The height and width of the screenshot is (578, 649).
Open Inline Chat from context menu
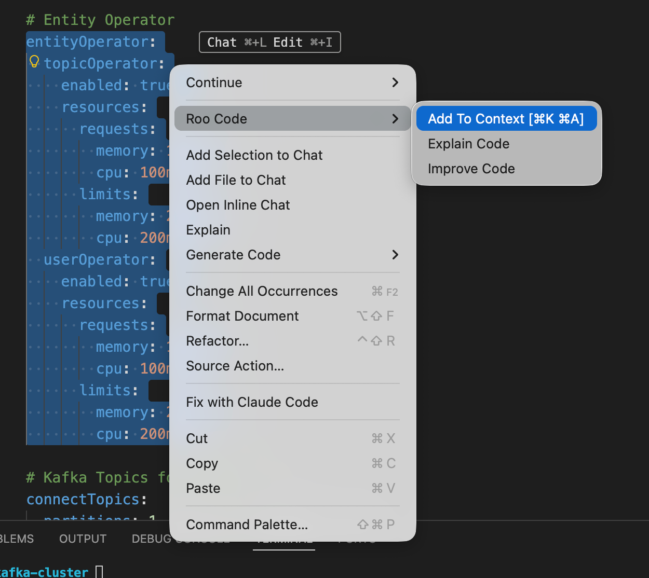(238, 205)
